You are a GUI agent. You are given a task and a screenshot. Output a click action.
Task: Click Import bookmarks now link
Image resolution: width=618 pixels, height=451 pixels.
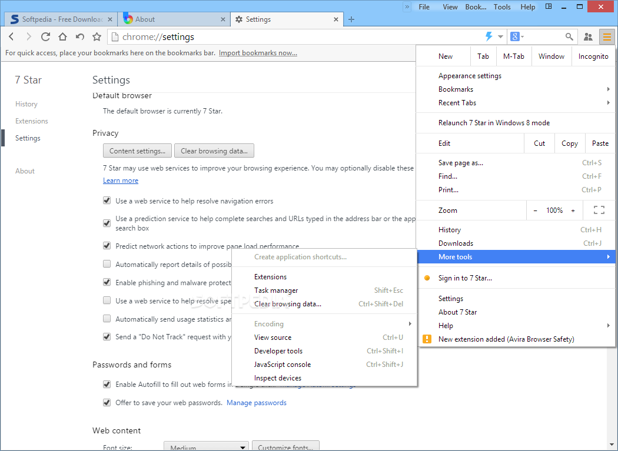258,53
